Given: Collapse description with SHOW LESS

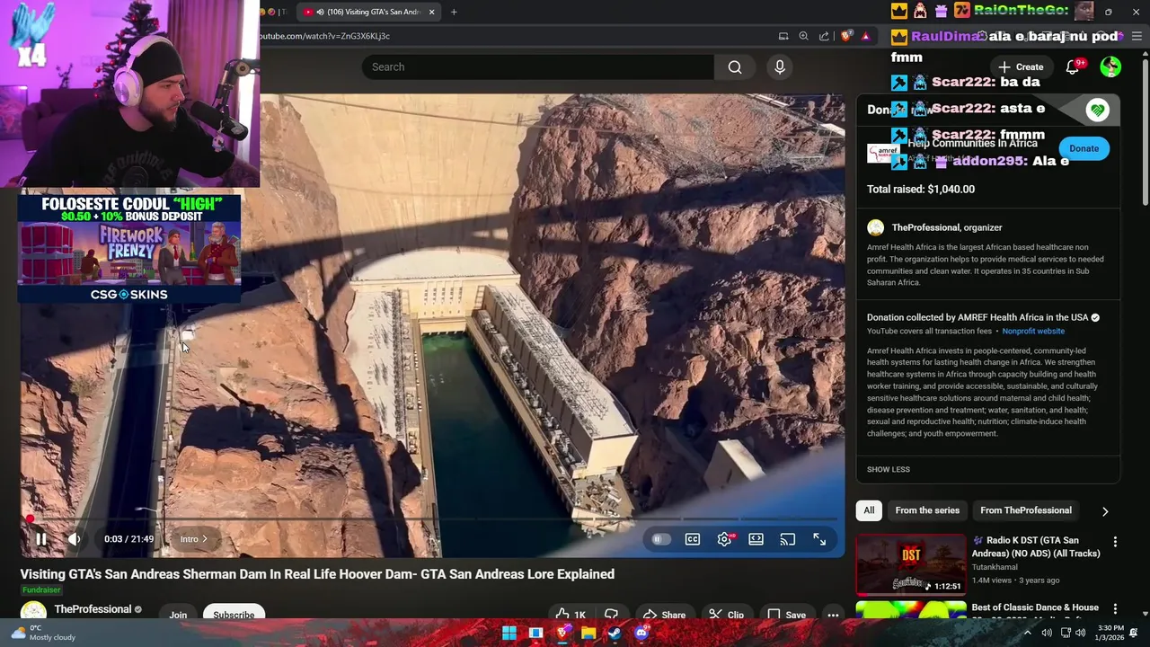Looking at the screenshot, I should click(888, 470).
